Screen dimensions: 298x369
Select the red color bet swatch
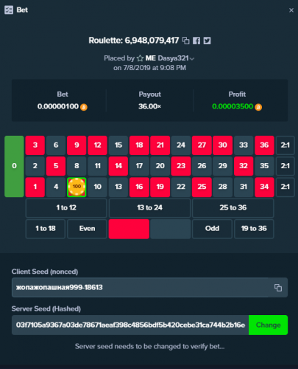[x=129, y=229]
